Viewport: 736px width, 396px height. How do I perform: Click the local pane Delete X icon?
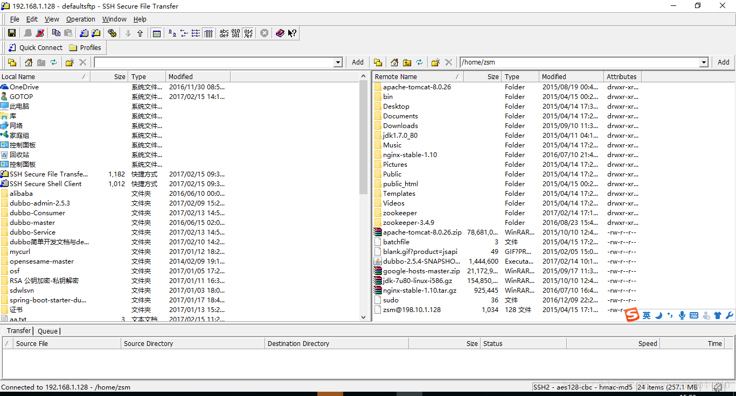(x=82, y=62)
